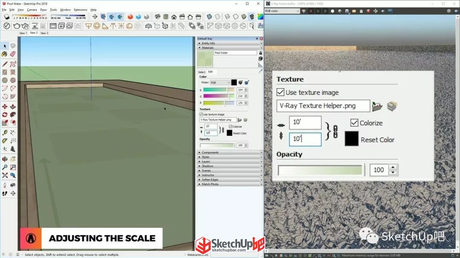
Task: Toggle blue channel in V-Ray frame buffer
Action: 325,11
